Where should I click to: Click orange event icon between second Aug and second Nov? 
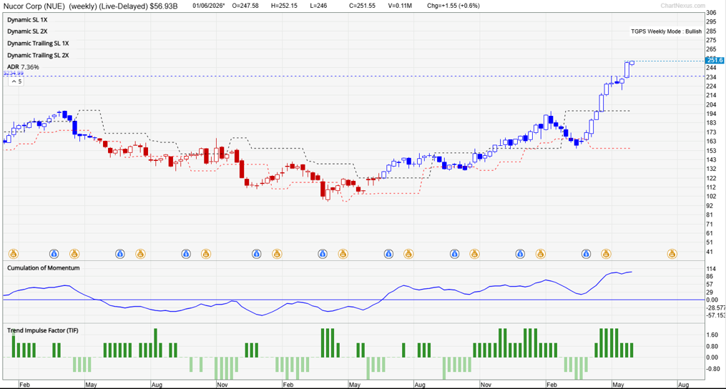coord(474,253)
